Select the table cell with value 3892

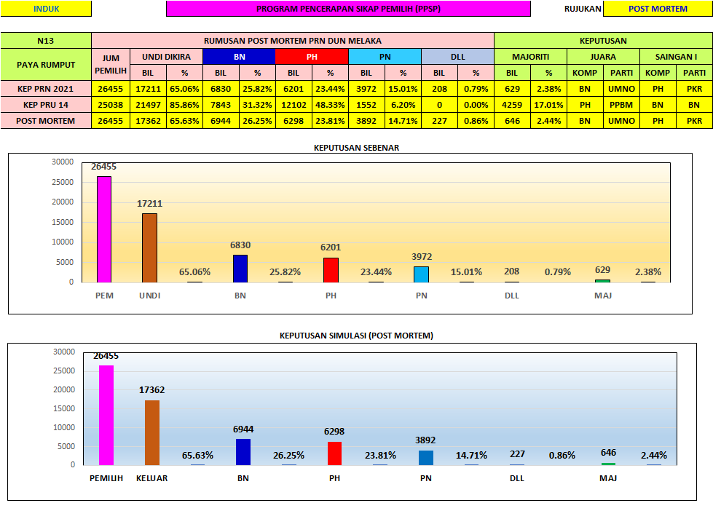366,121
